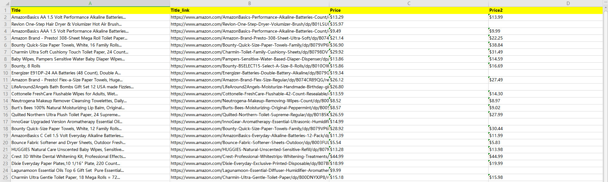Select Price2 cell $19.99

pos(545,163)
